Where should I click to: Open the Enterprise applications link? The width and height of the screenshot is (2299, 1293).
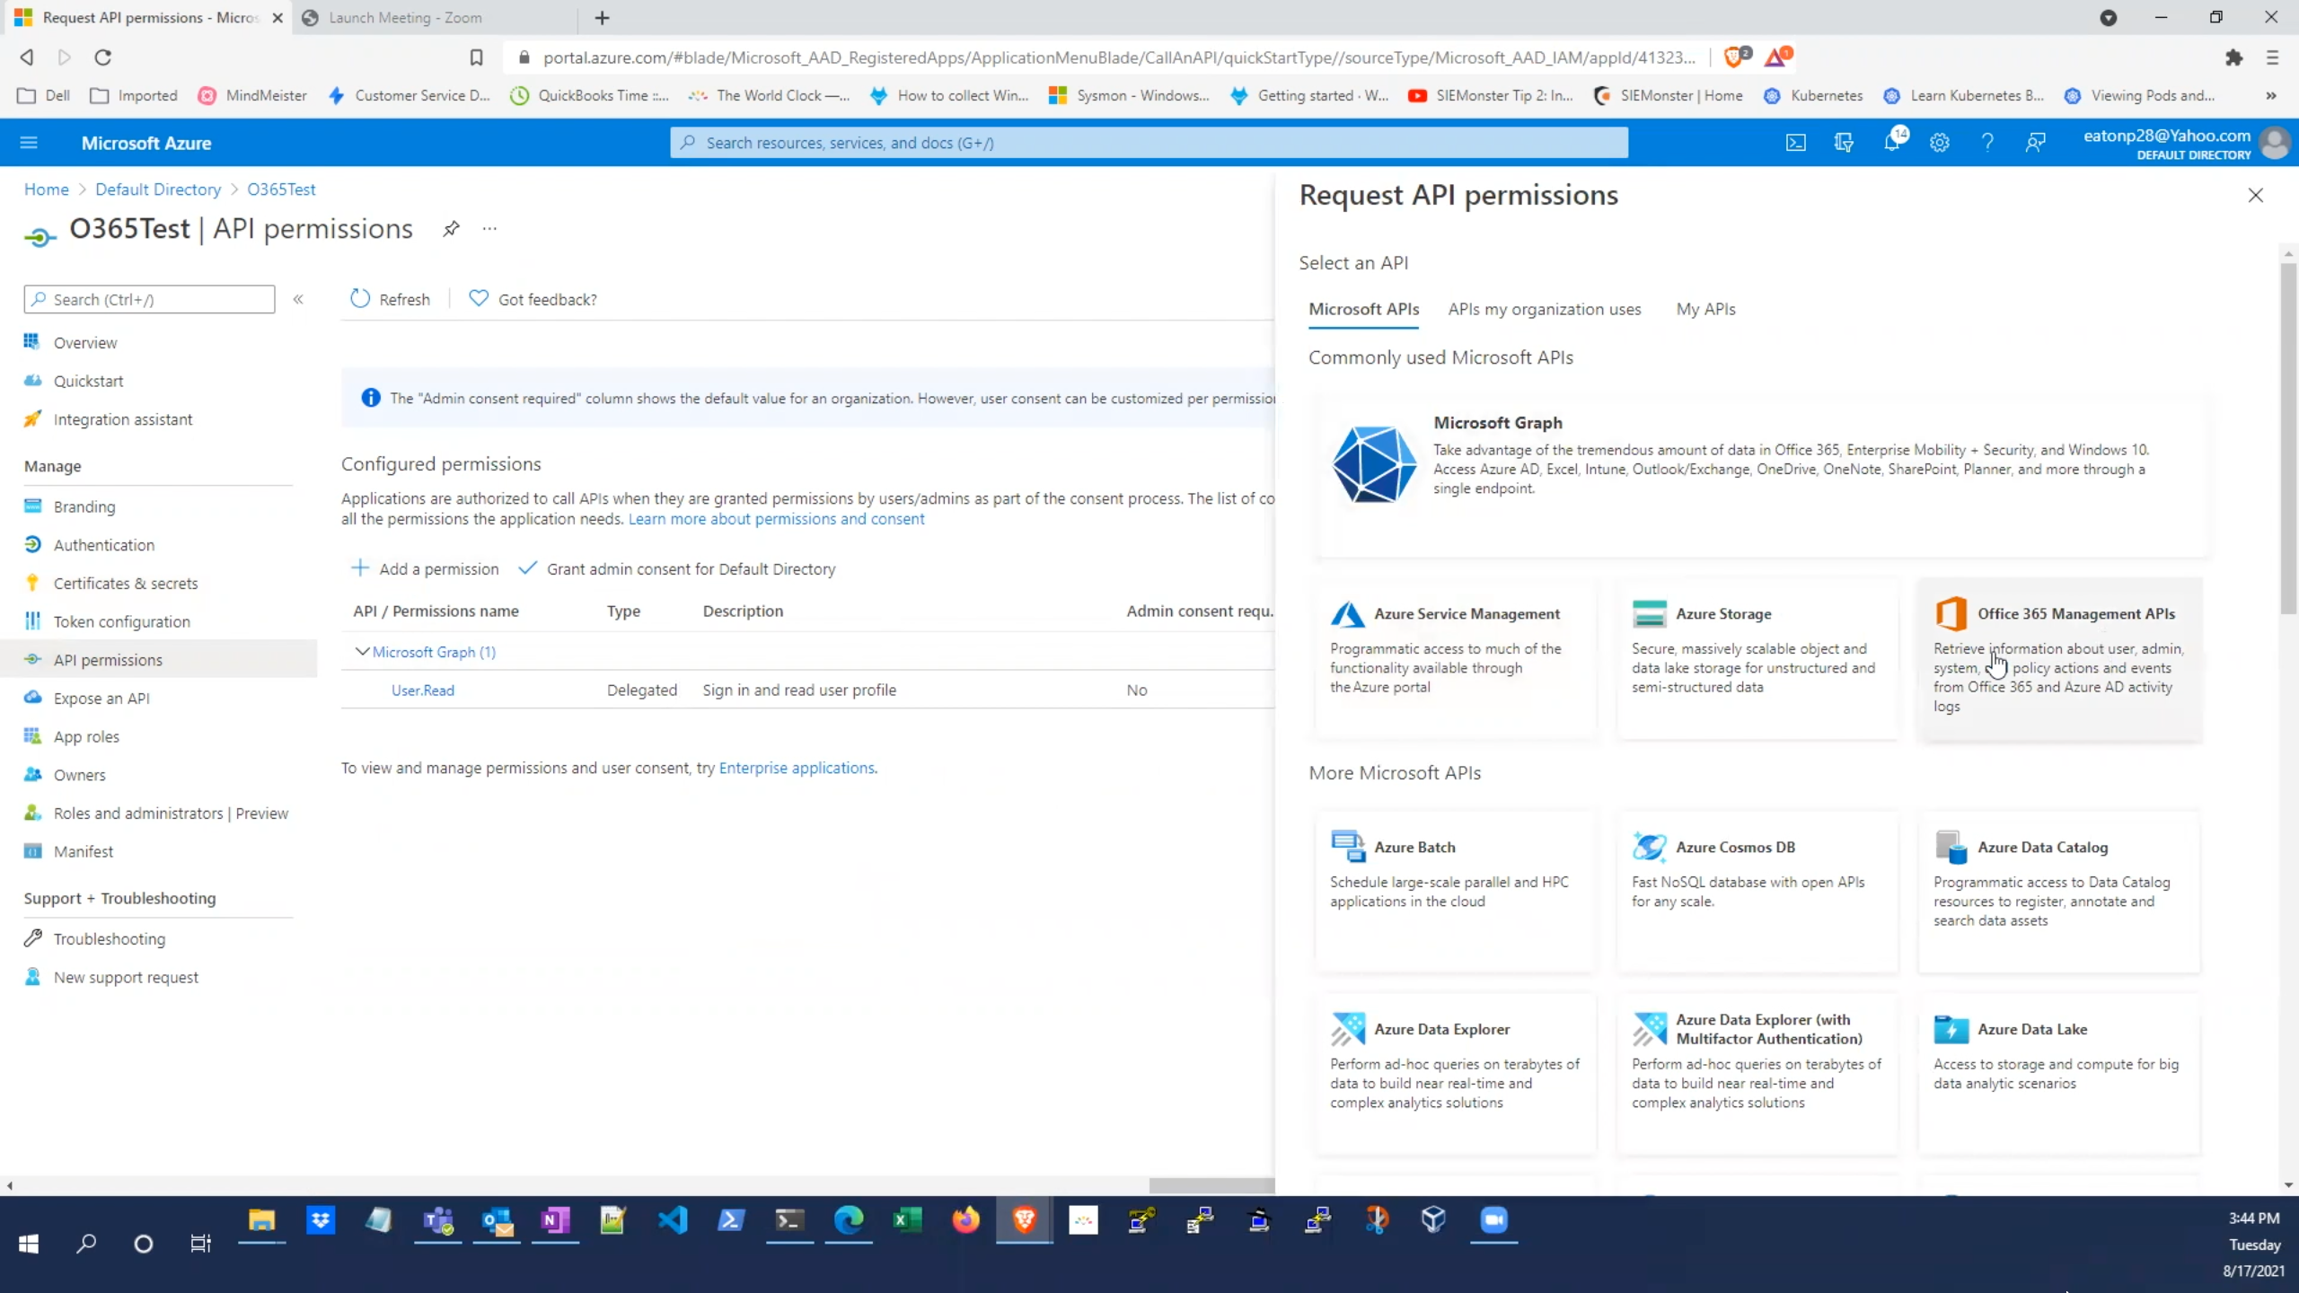[797, 768]
